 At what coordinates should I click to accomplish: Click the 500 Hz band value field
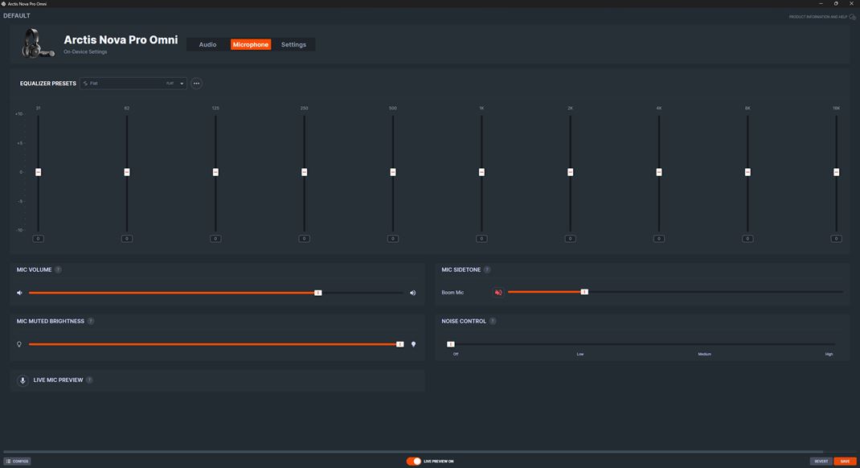(x=393, y=239)
